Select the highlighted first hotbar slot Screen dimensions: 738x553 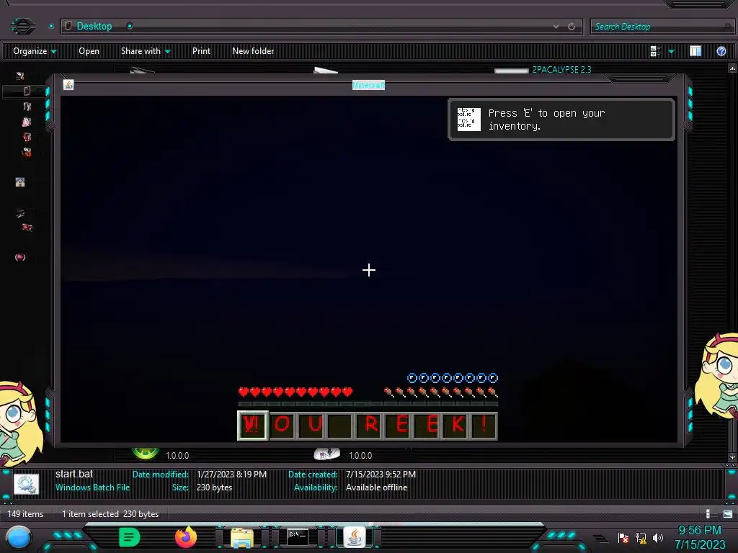click(x=253, y=426)
